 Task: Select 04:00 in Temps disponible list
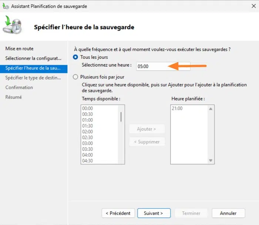pos(88,155)
